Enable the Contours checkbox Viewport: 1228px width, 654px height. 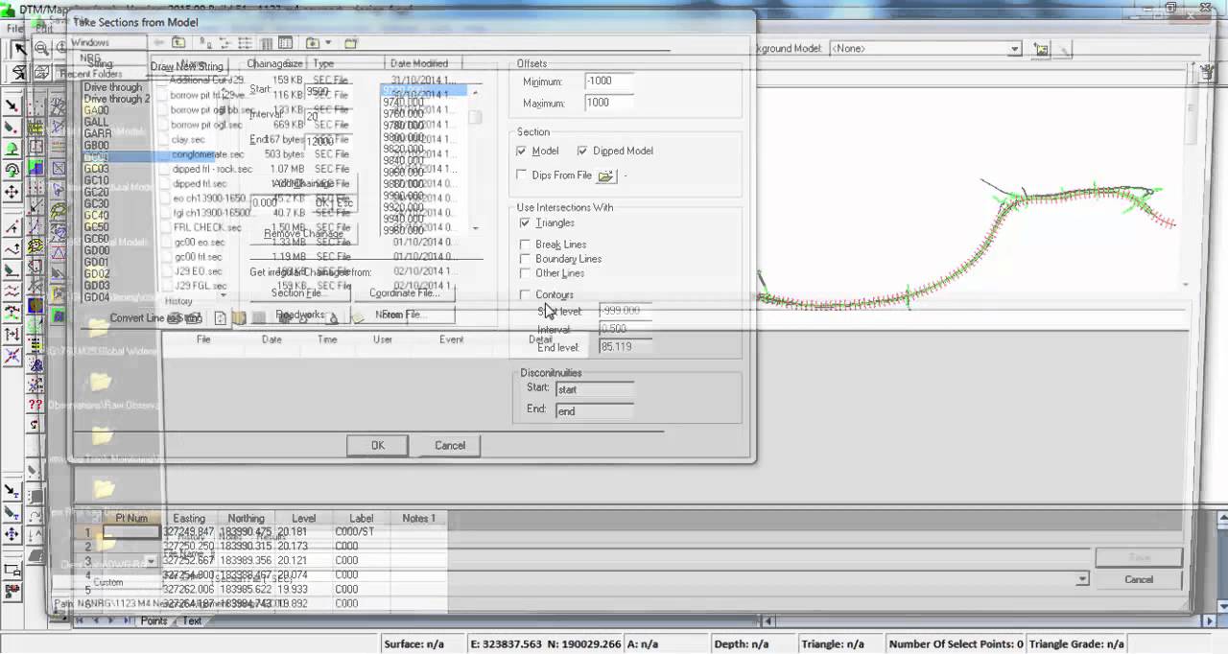[x=525, y=294]
